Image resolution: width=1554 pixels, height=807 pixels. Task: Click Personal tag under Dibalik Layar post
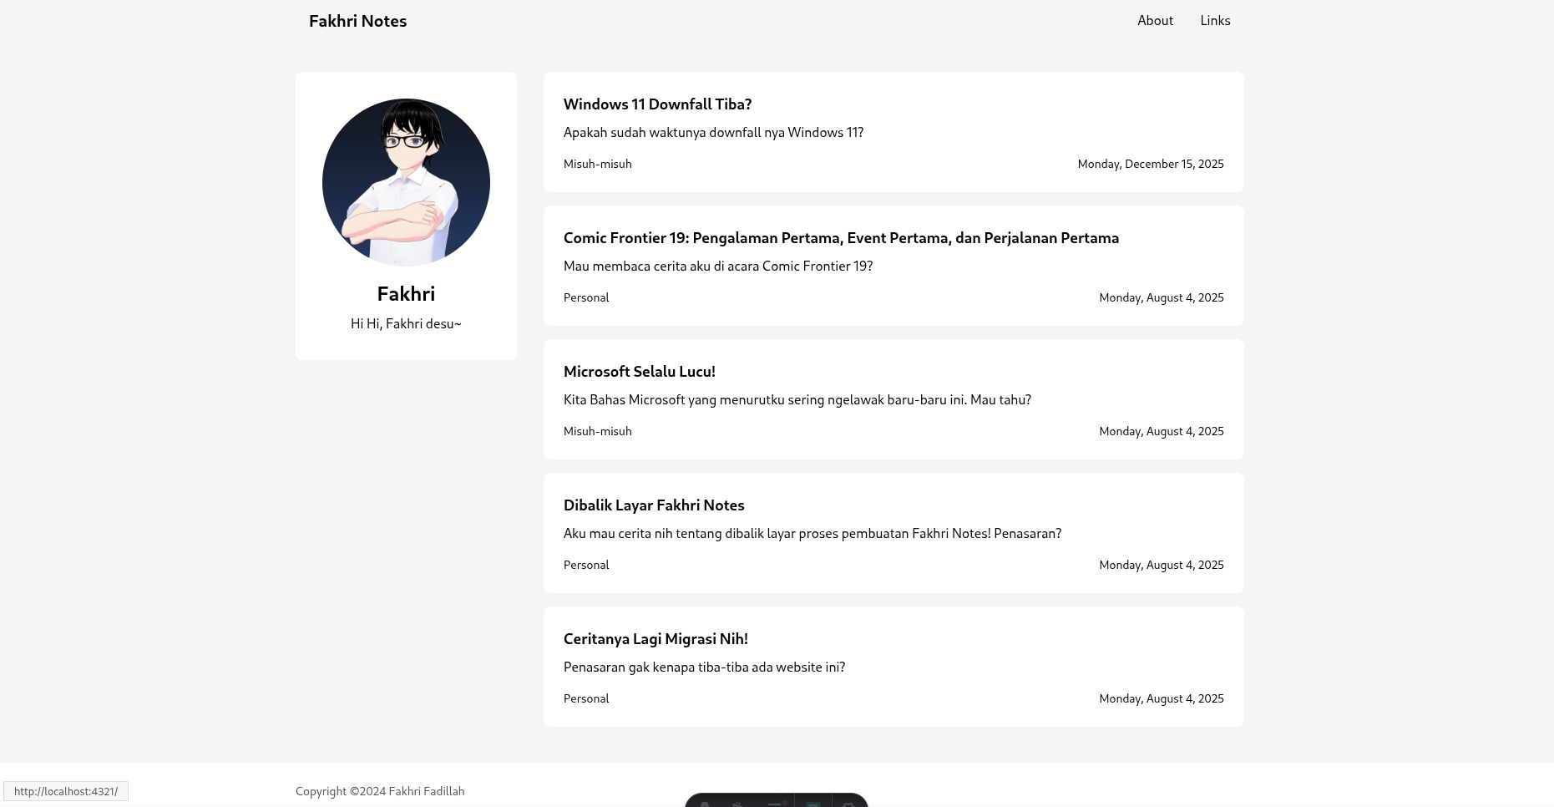click(586, 566)
